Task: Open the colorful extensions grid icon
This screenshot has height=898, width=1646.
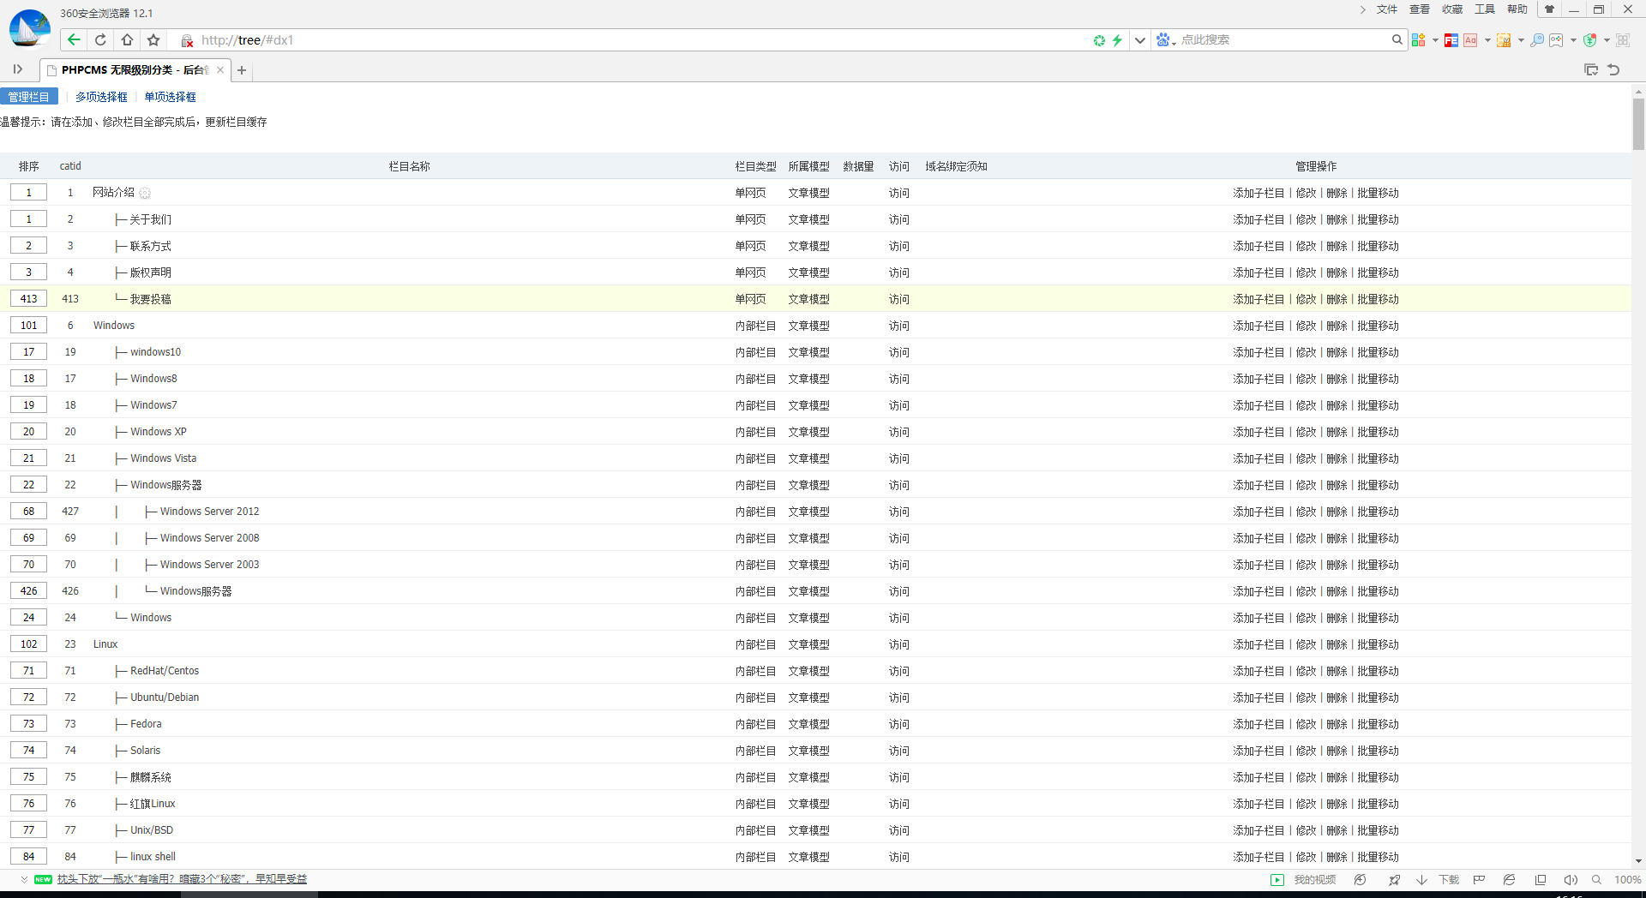Action: (x=1419, y=40)
